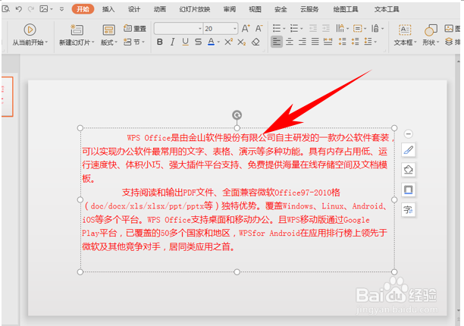Select the slide thumbnail in left panel

[8, 96]
